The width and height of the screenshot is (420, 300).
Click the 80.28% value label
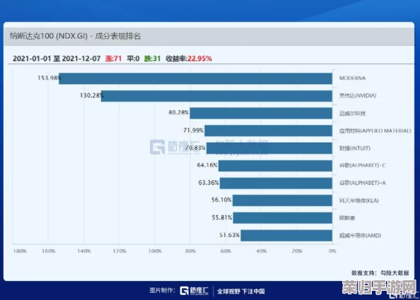(179, 112)
